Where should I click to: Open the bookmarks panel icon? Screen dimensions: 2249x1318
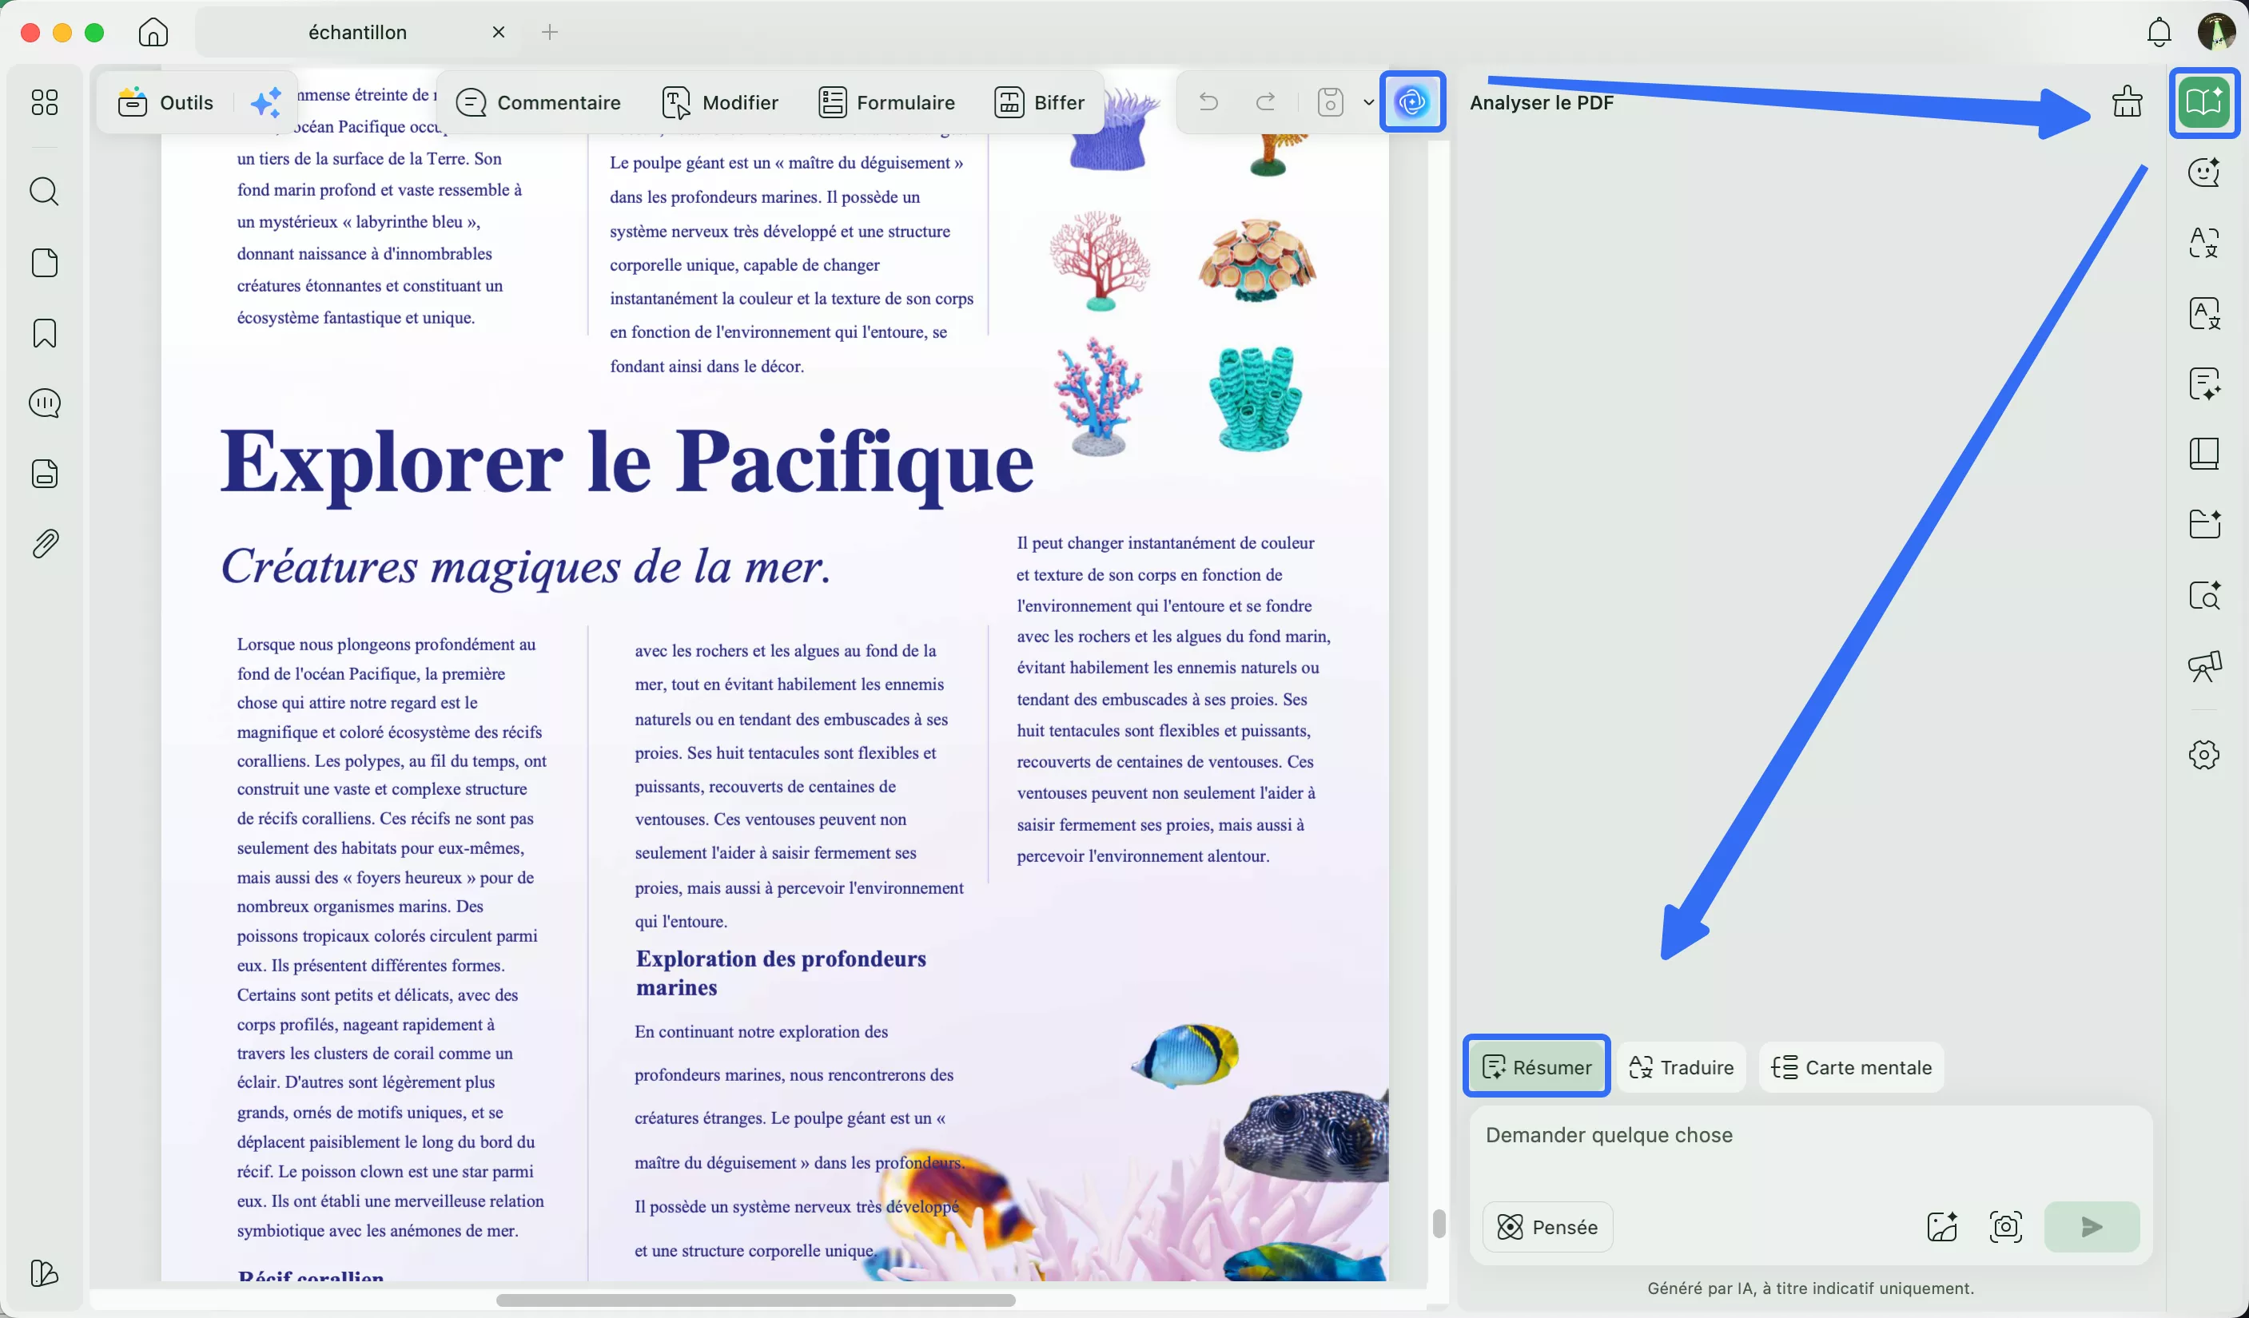tap(44, 332)
